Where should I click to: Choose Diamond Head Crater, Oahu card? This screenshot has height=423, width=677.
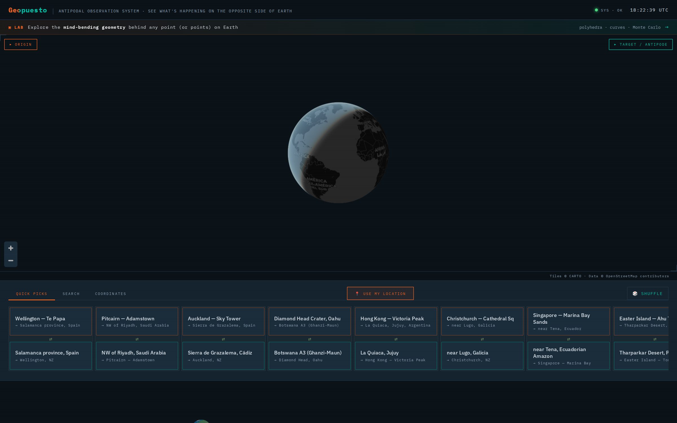310,321
